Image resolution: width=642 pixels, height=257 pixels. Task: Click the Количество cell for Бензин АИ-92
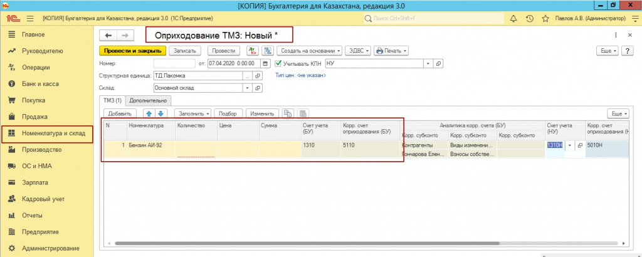(x=196, y=149)
